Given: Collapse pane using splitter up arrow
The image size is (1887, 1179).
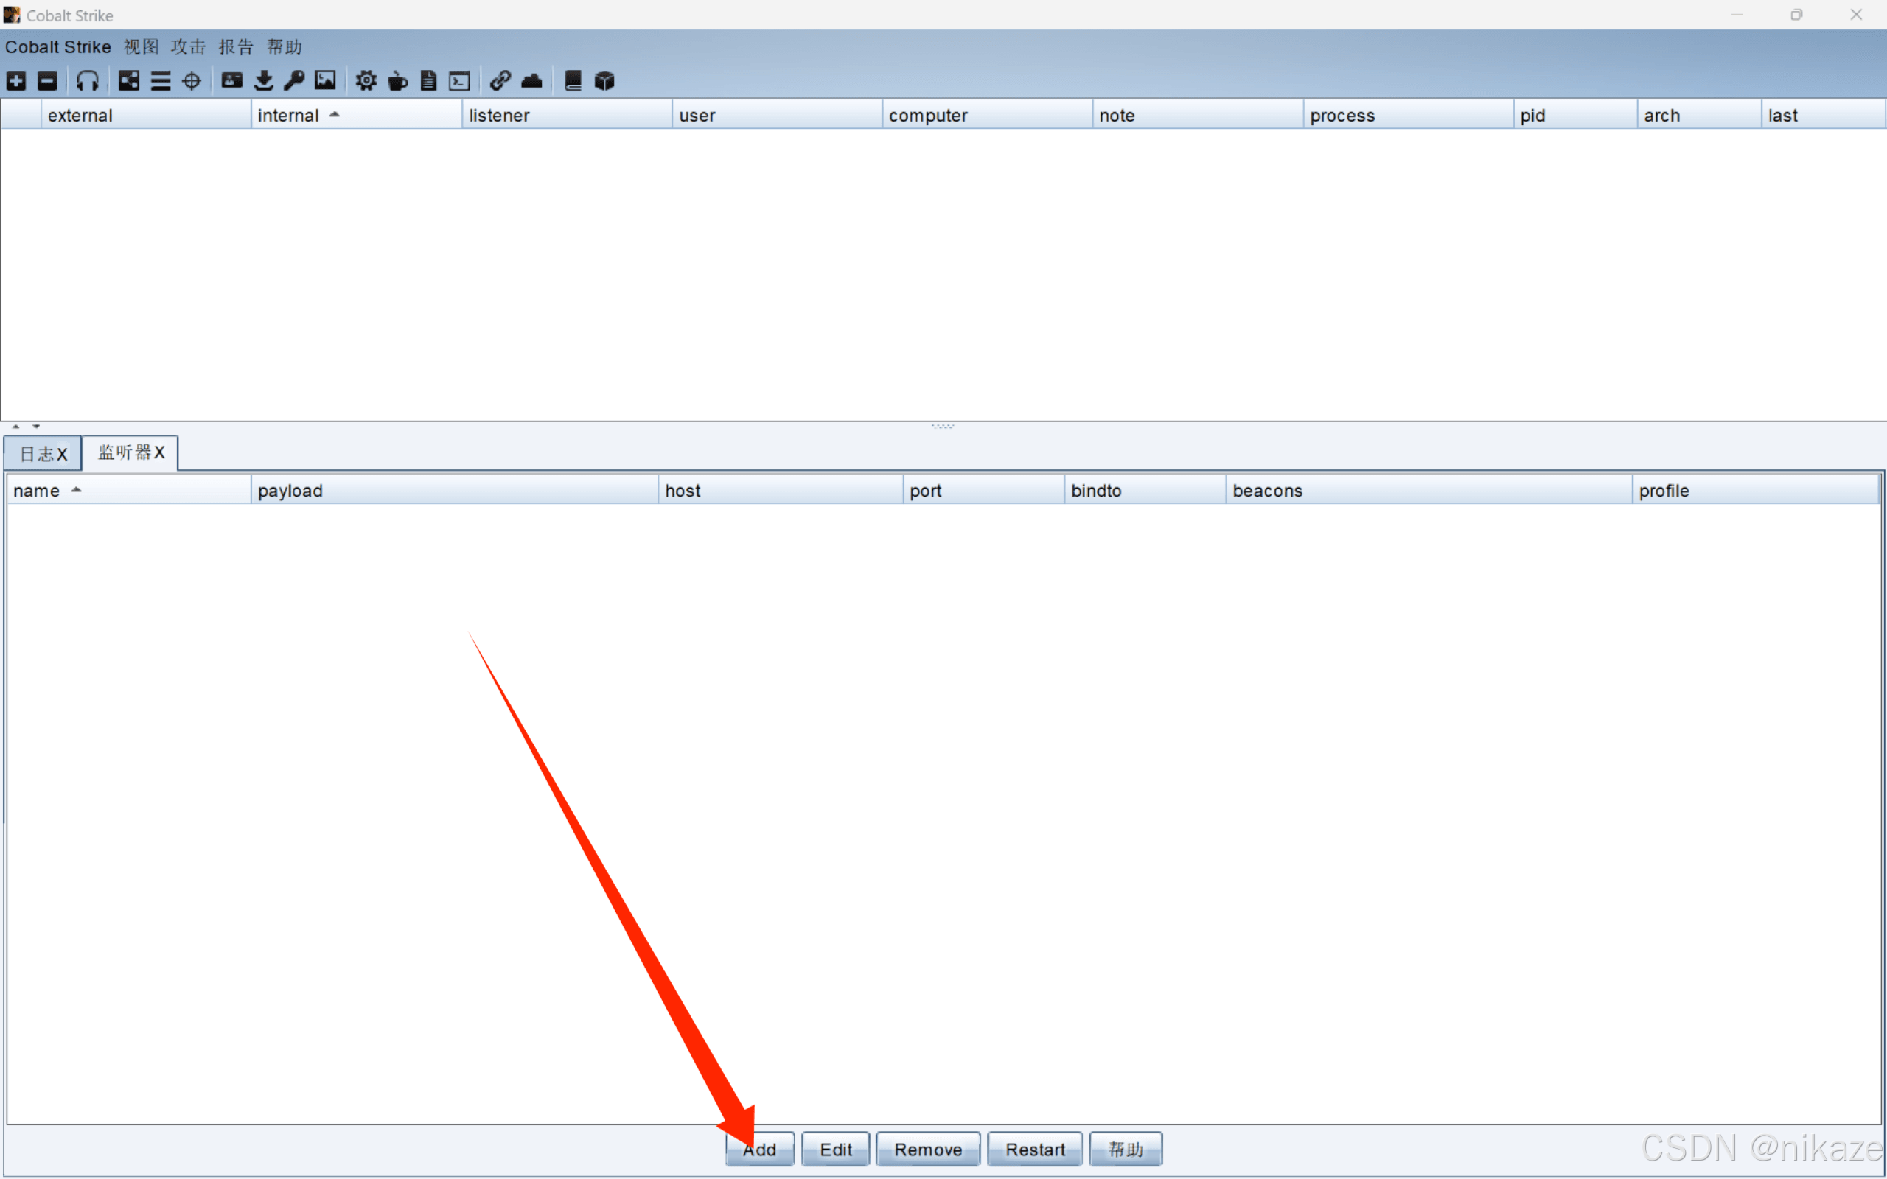Looking at the screenshot, I should [15, 427].
